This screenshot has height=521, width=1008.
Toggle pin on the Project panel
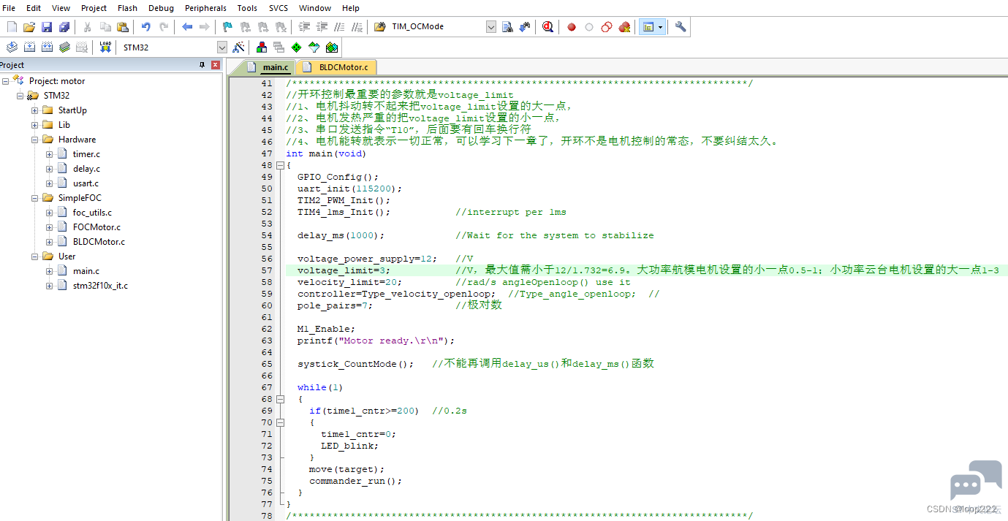pyautogui.click(x=202, y=65)
